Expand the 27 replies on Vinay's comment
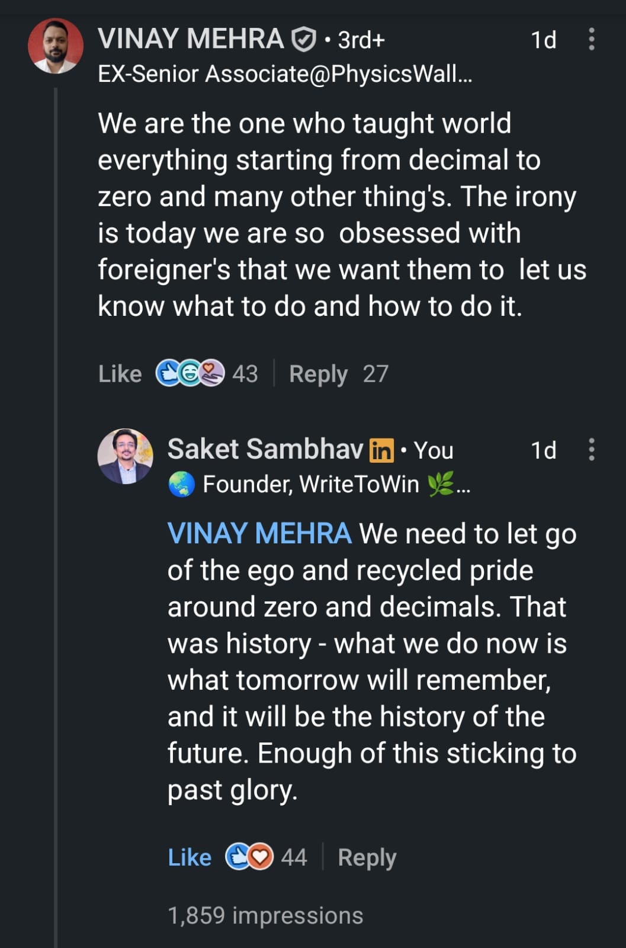The width and height of the screenshot is (626, 948). click(x=375, y=374)
